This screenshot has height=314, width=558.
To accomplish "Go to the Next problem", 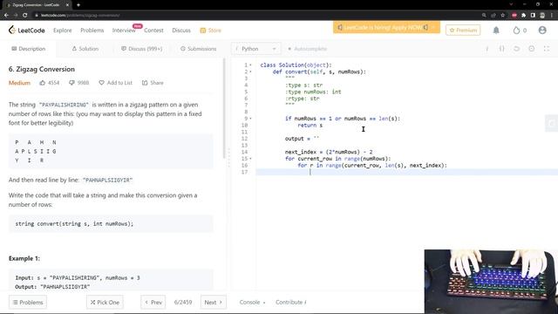I will [x=213, y=303].
